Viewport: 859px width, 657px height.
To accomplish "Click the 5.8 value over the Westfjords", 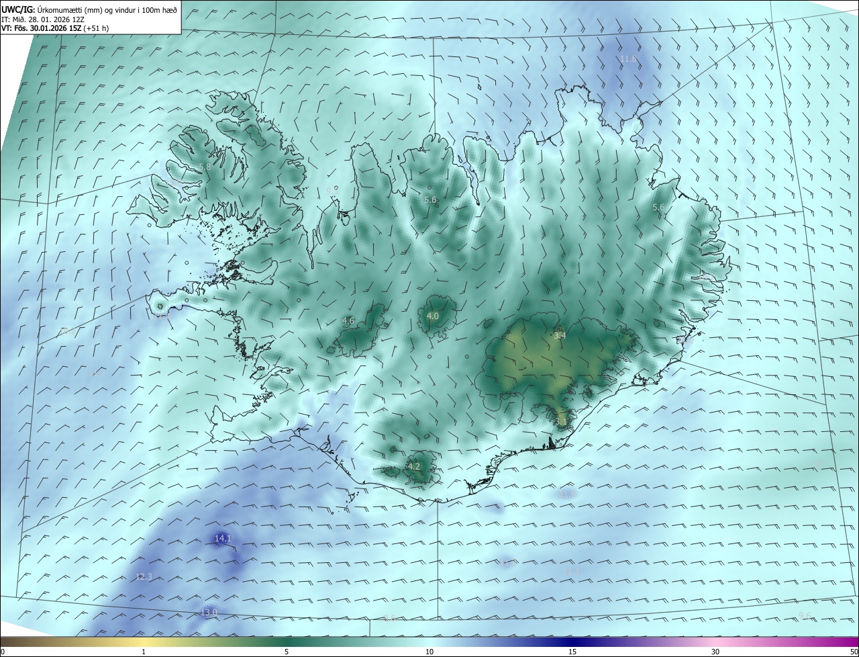I will [205, 167].
